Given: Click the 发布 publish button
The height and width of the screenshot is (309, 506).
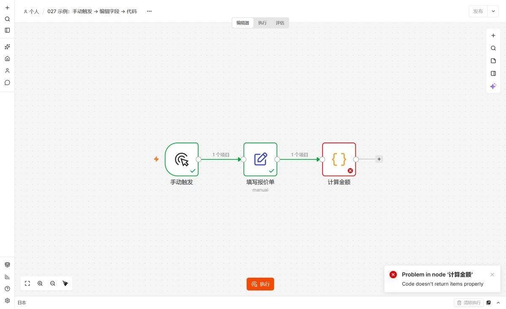Looking at the screenshot, I should click(x=478, y=11).
